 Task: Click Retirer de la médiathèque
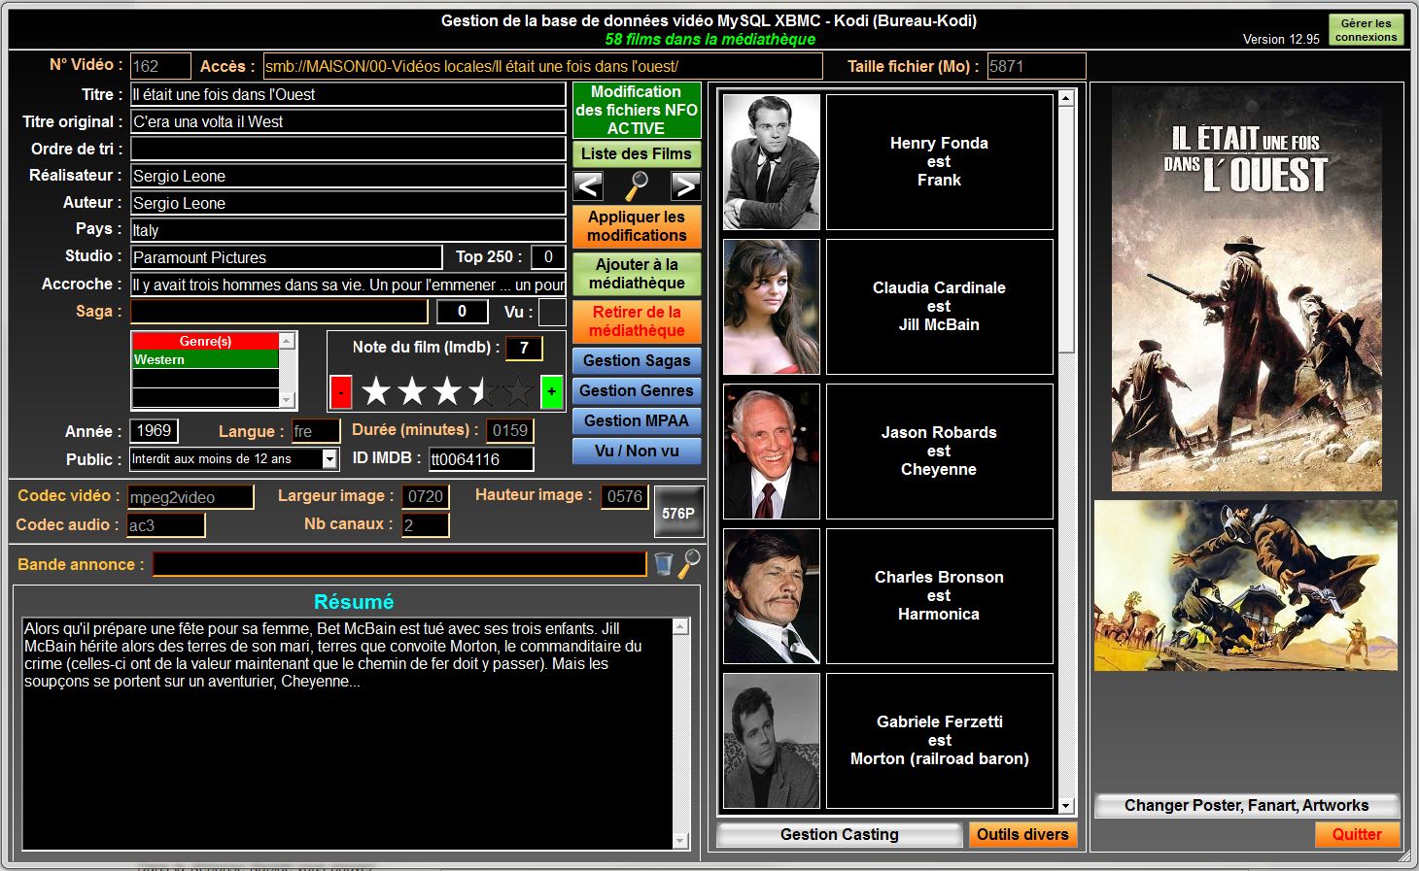coord(637,321)
